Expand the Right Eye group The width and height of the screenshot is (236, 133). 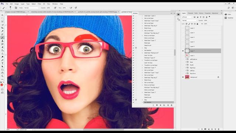(x=185, y=68)
